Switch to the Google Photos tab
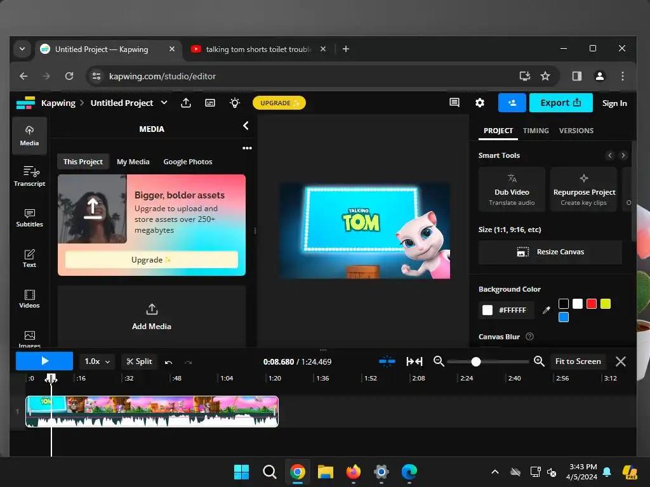The height and width of the screenshot is (487, 650). tap(188, 162)
